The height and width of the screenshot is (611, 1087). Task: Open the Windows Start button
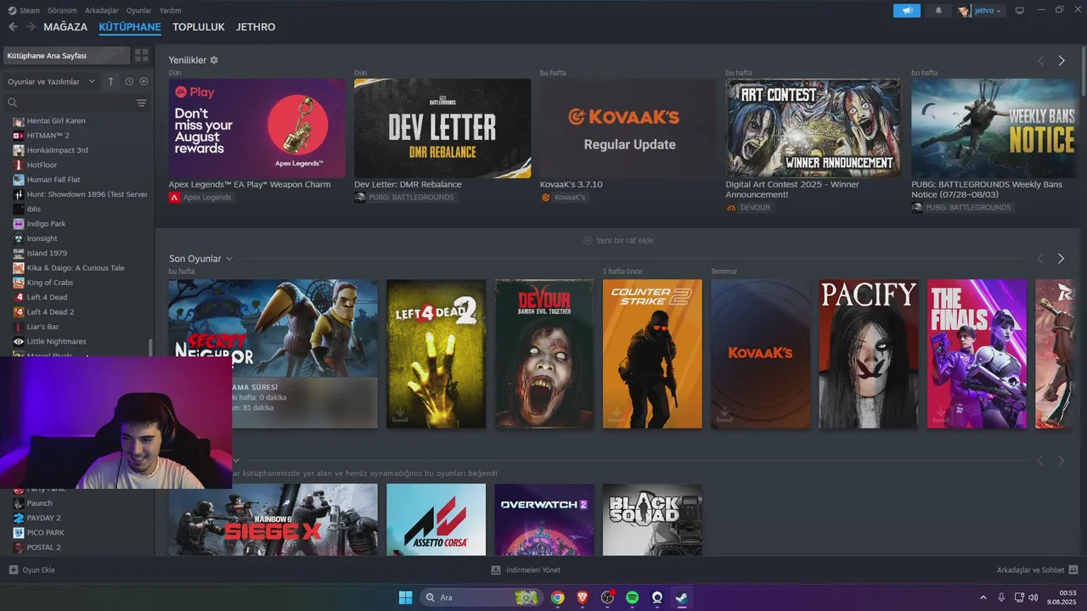tap(405, 597)
